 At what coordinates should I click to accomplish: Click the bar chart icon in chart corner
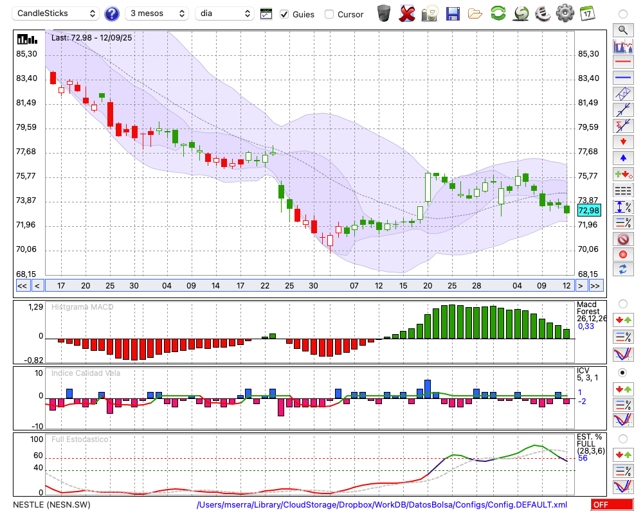coord(27,39)
